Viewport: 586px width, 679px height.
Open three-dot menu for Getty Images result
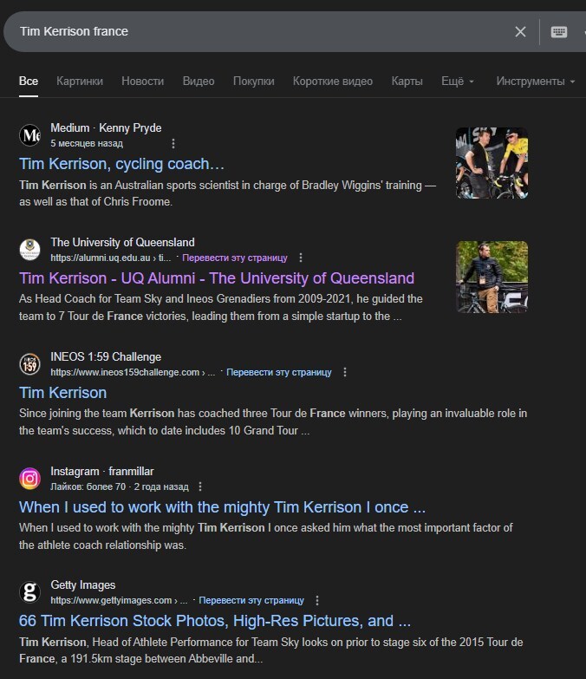tap(316, 600)
